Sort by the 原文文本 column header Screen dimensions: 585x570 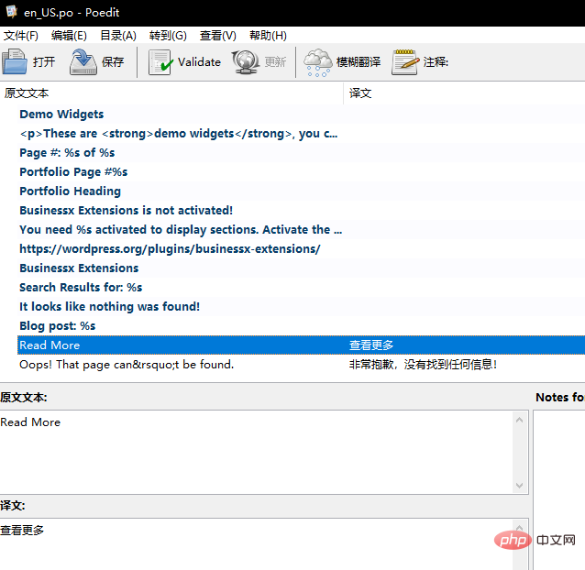point(171,93)
